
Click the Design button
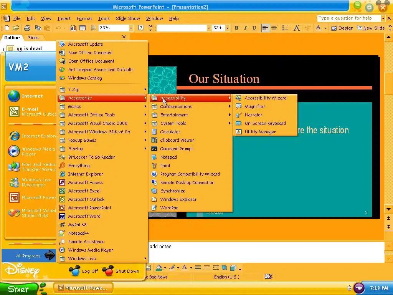(x=342, y=28)
